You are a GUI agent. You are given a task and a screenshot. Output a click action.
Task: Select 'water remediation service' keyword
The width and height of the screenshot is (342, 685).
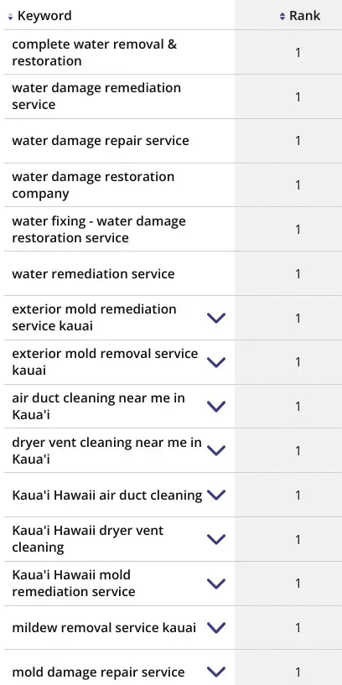(93, 274)
